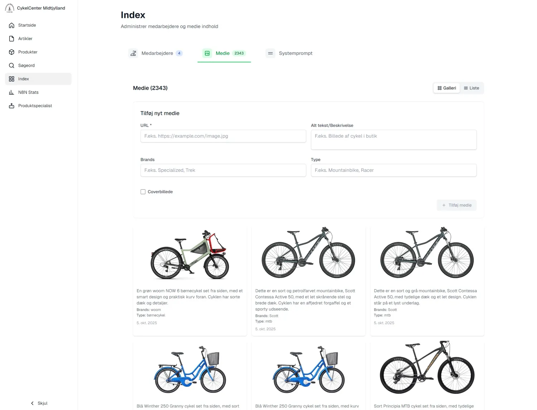The image size is (537, 410).
Task: Enable the Coverbillede checkbox
Action: tap(143, 192)
